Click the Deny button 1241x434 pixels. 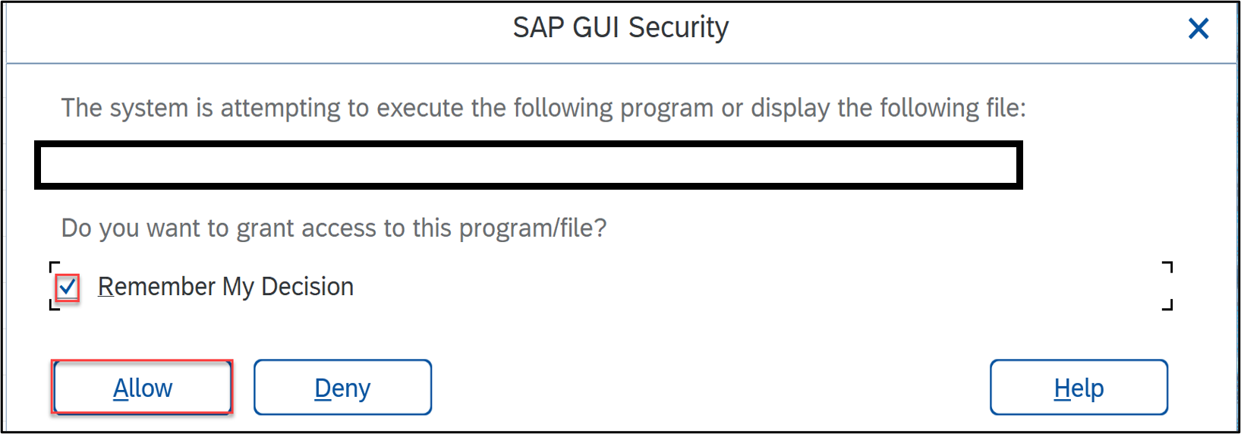point(342,388)
